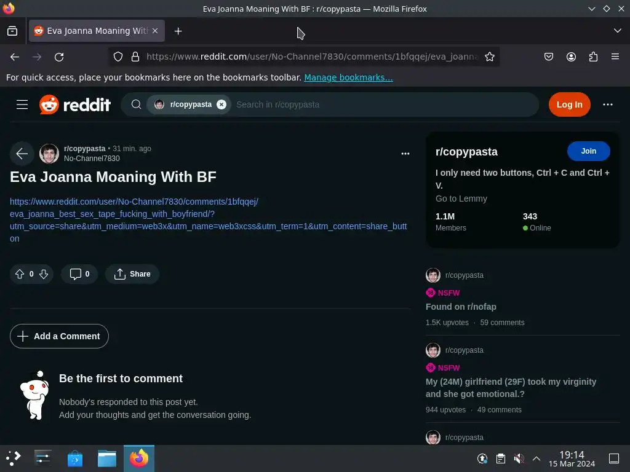Click the 944 upvotes text
Viewport: 630px width, 472px height.
click(x=445, y=410)
